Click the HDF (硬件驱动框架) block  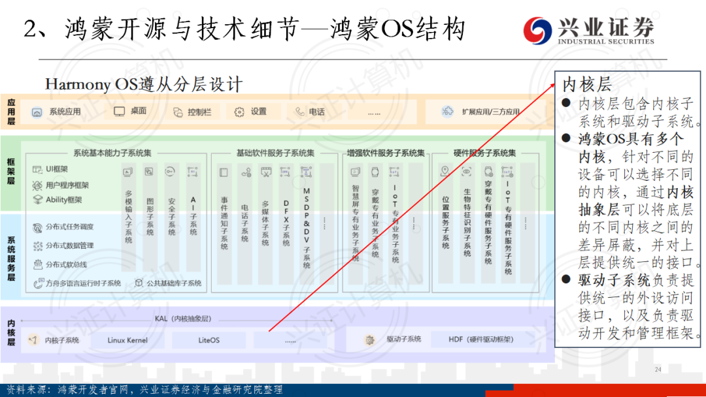tap(480, 340)
